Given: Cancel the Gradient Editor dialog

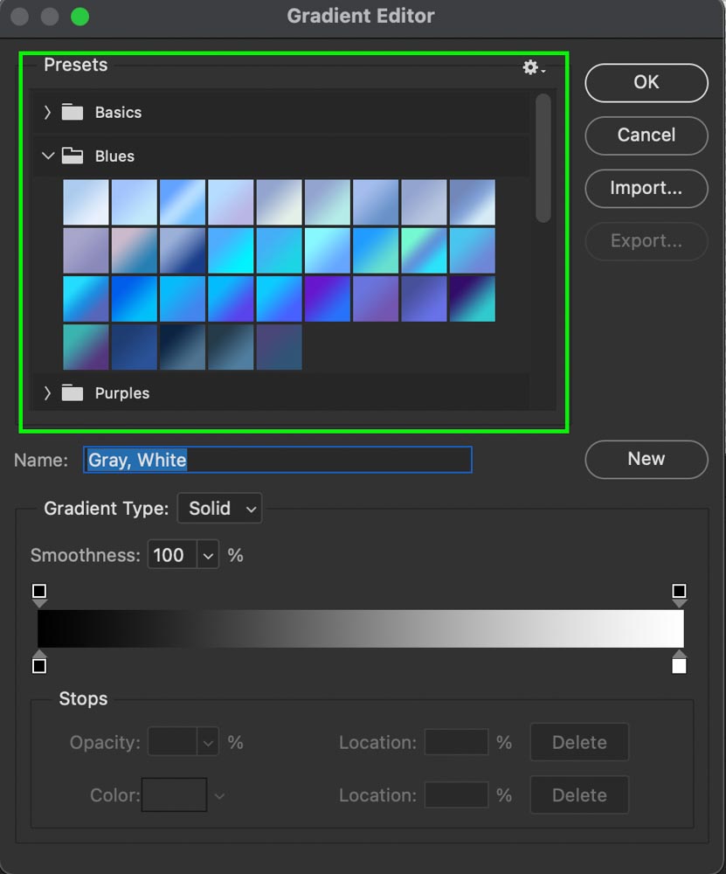Looking at the screenshot, I should (x=646, y=135).
